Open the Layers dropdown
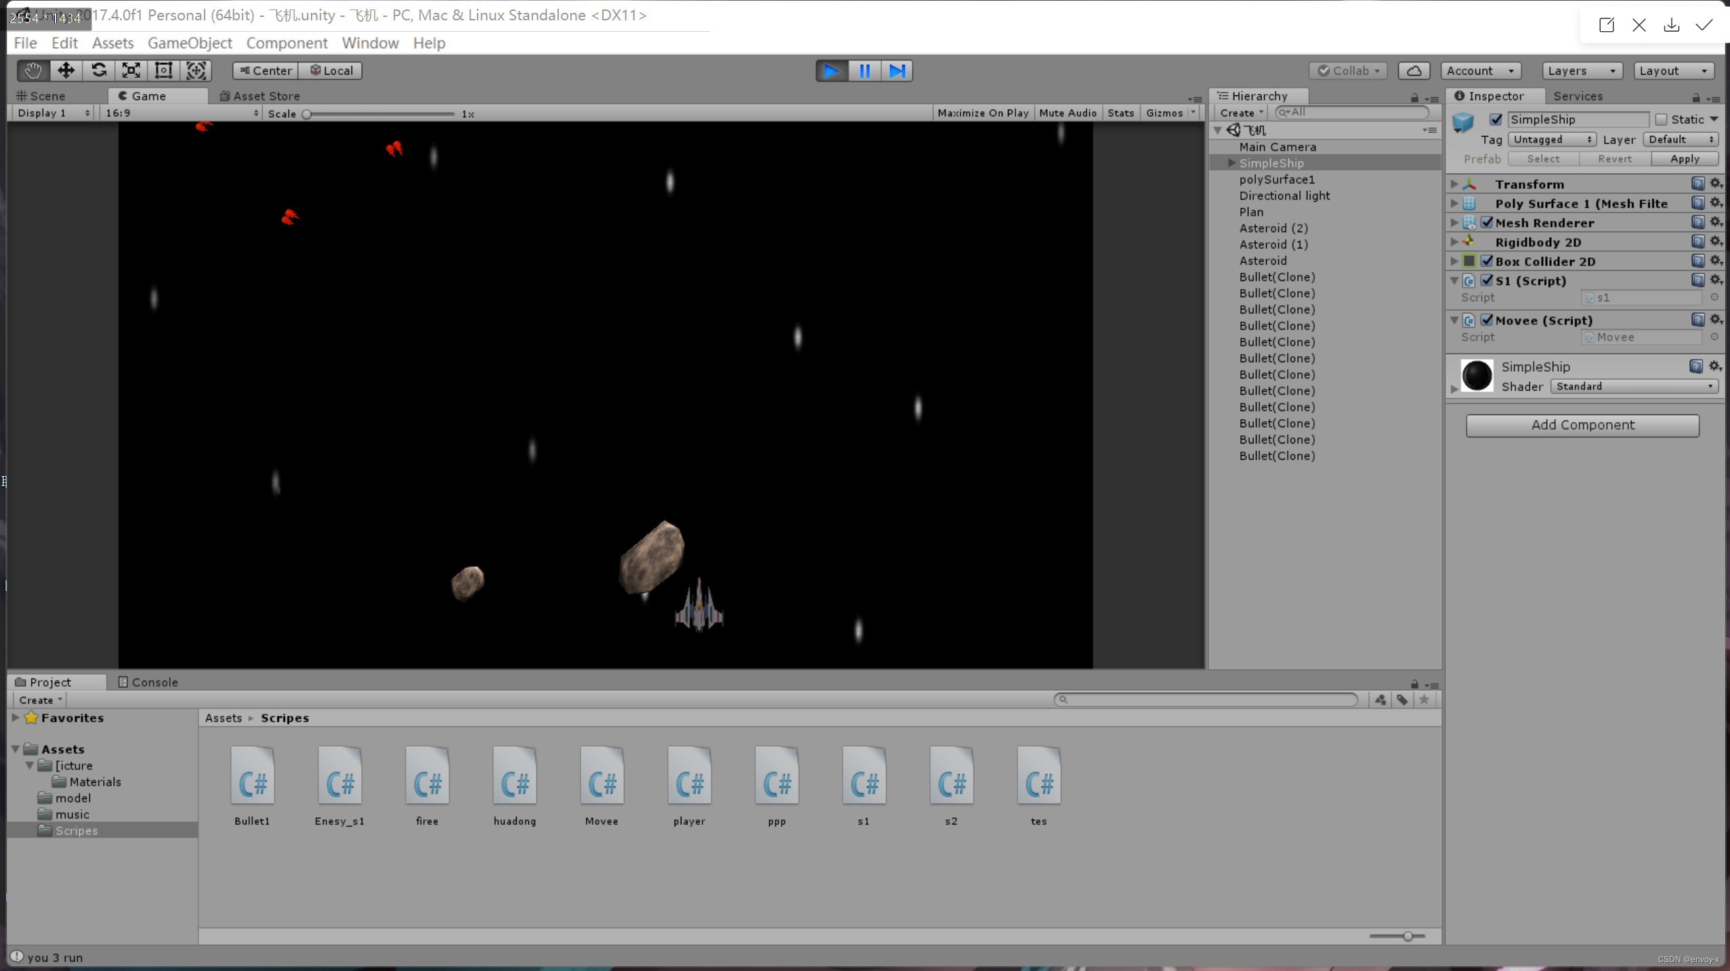 [x=1582, y=70]
